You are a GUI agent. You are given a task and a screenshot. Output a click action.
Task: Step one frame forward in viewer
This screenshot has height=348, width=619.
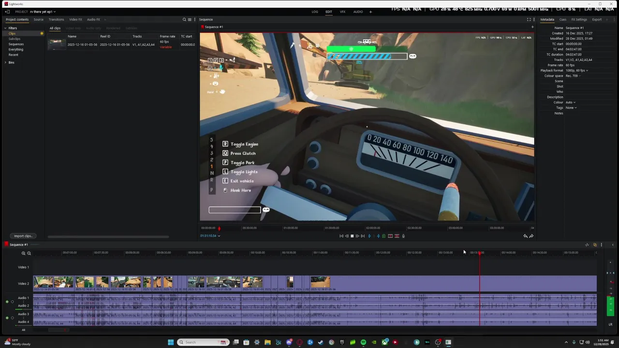point(357,236)
